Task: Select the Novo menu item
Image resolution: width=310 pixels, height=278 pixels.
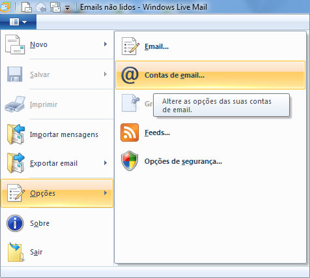Action: [x=57, y=44]
